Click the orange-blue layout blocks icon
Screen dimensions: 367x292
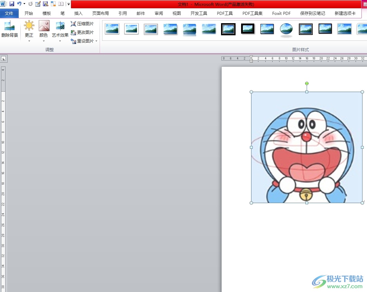click(53, 4)
